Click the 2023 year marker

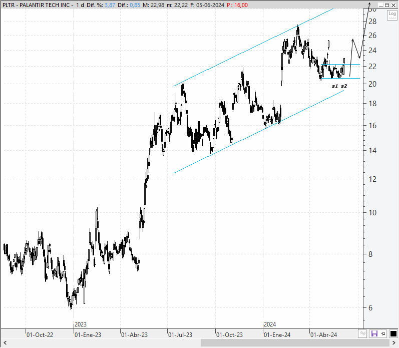[x=81, y=324]
